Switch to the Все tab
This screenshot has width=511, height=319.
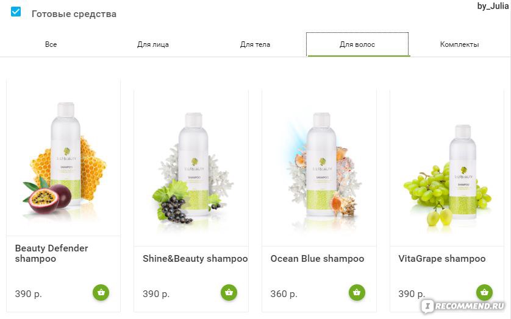coord(51,44)
